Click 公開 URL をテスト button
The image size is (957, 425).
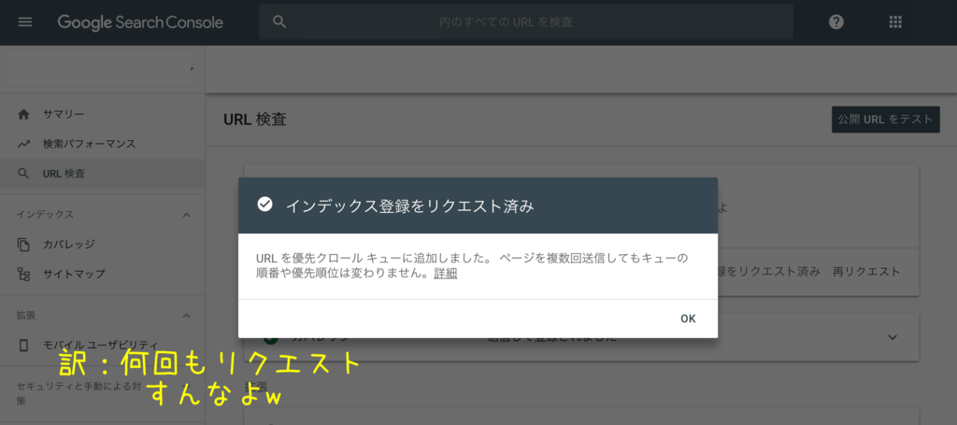tap(885, 120)
